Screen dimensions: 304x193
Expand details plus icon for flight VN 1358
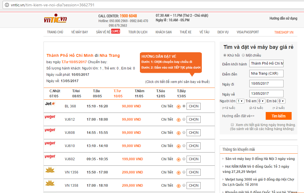point(178,186)
